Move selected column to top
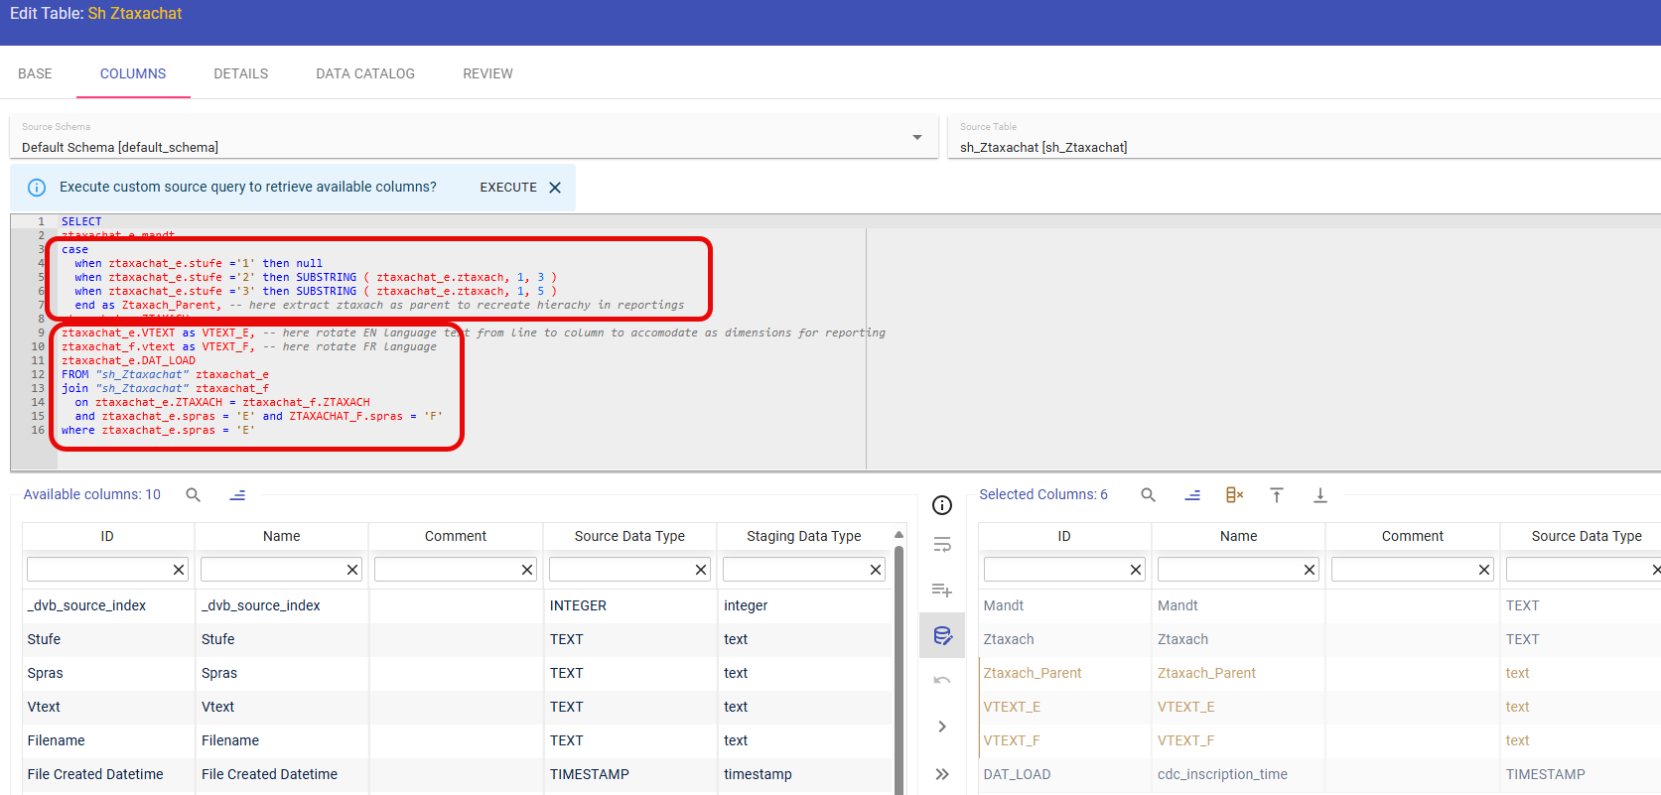Screen dimensions: 1661x795 coord(1277,495)
